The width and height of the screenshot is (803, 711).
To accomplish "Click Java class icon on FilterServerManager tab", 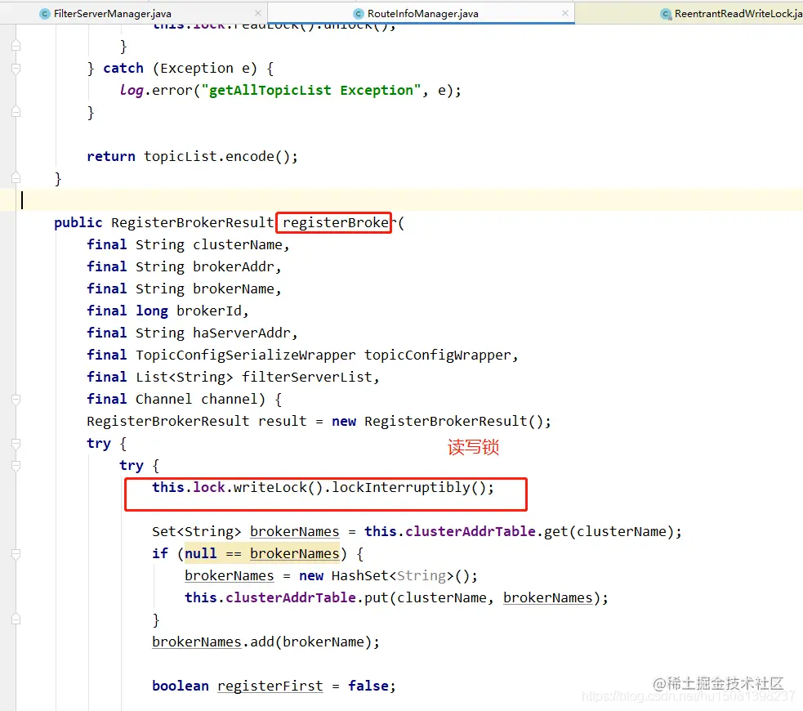I will click(45, 14).
